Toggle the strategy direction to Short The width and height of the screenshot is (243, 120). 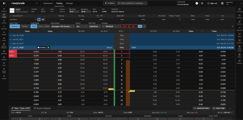(x=125, y=26)
